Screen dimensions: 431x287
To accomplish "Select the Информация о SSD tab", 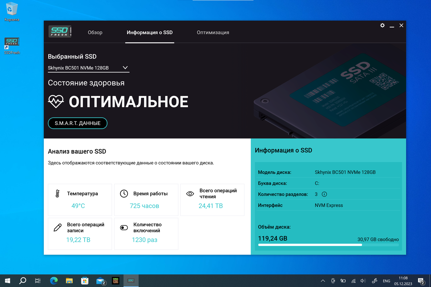I will 150,32.
